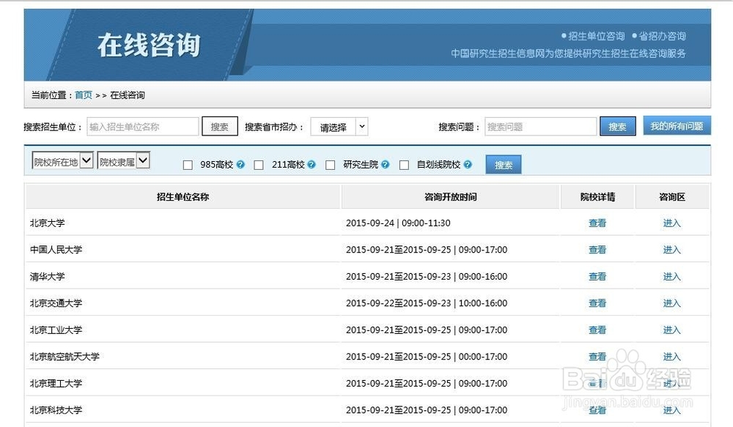This screenshot has height=427, width=733.
Task: Click 查看 for 北京交通大学
Action: coord(597,303)
